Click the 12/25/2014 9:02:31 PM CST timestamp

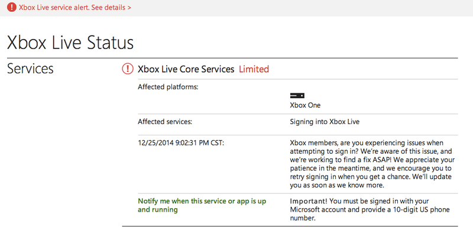[x=181, y=143]
